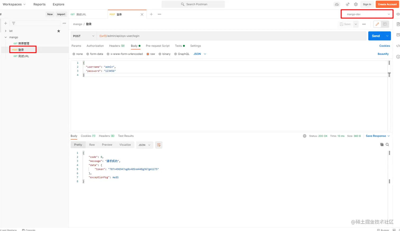This screenshot has width=400, height=231.
Task: Click the network globe icon near Status
Action: (x=304, y=136)
